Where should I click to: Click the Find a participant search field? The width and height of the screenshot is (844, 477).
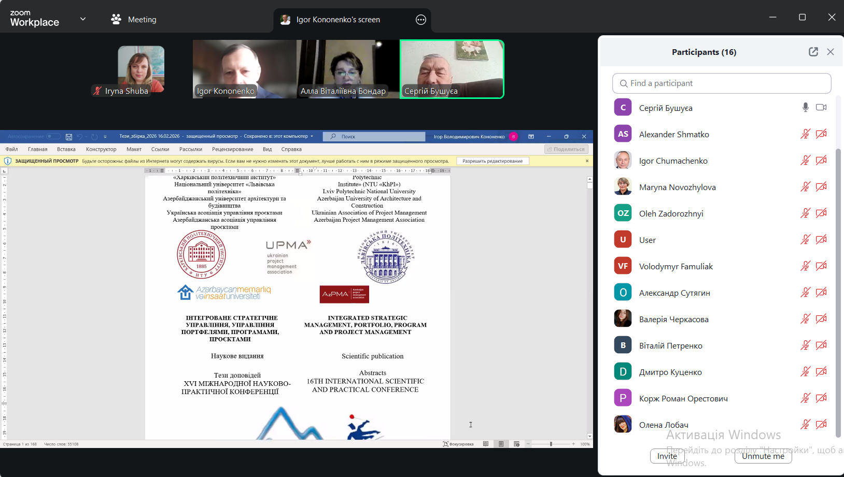point(722,83)
